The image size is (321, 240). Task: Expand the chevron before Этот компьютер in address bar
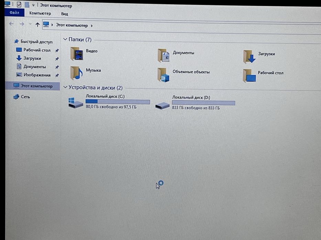tap(52, 25)
